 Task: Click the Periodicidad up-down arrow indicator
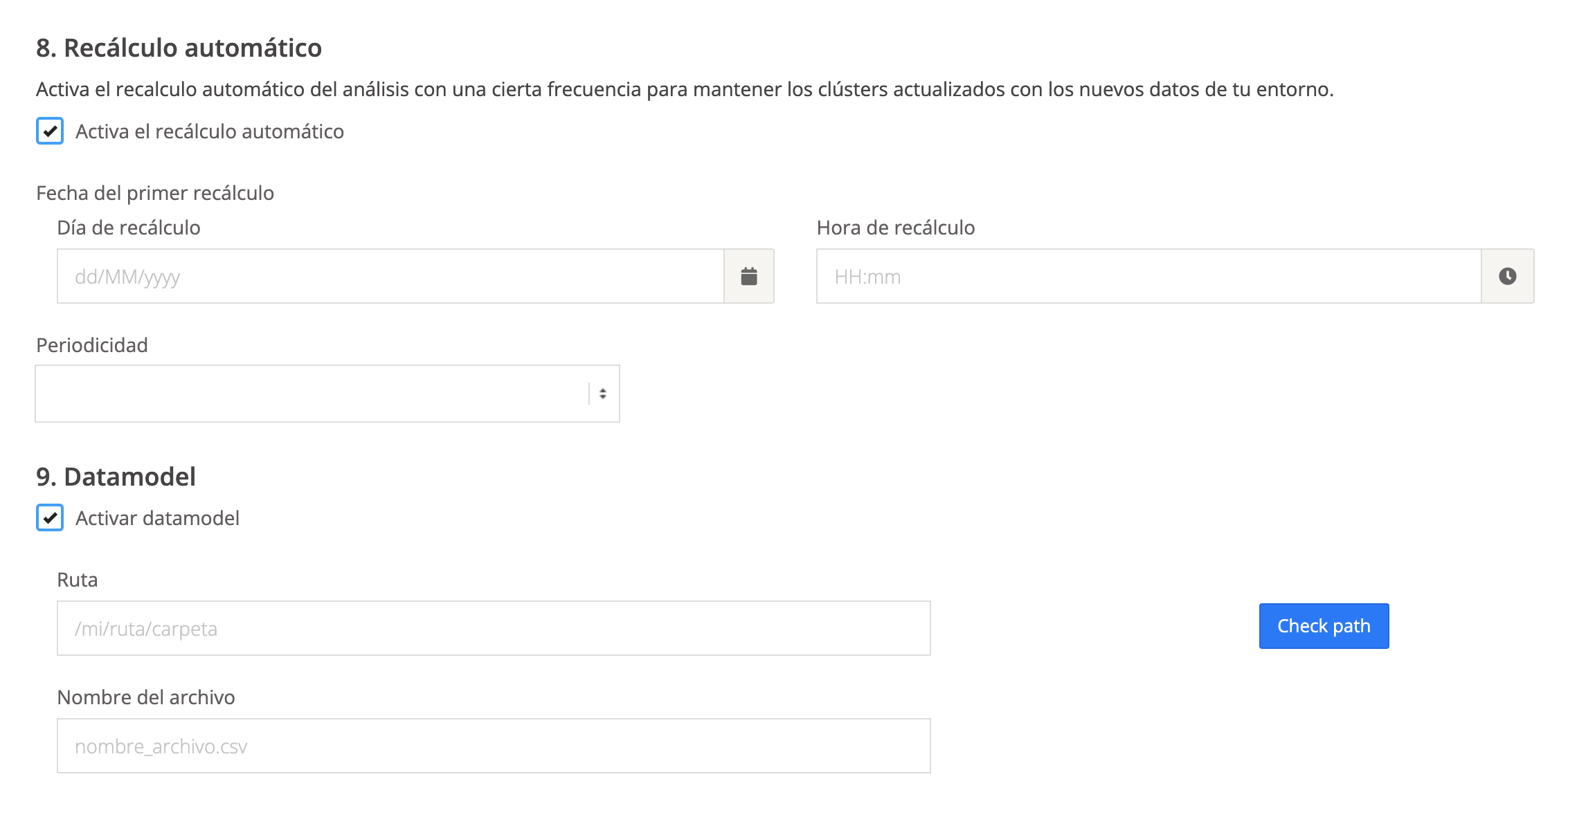pos(602,394)
